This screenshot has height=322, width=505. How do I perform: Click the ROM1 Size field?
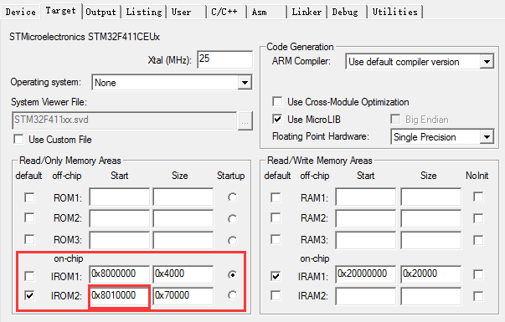183,197
